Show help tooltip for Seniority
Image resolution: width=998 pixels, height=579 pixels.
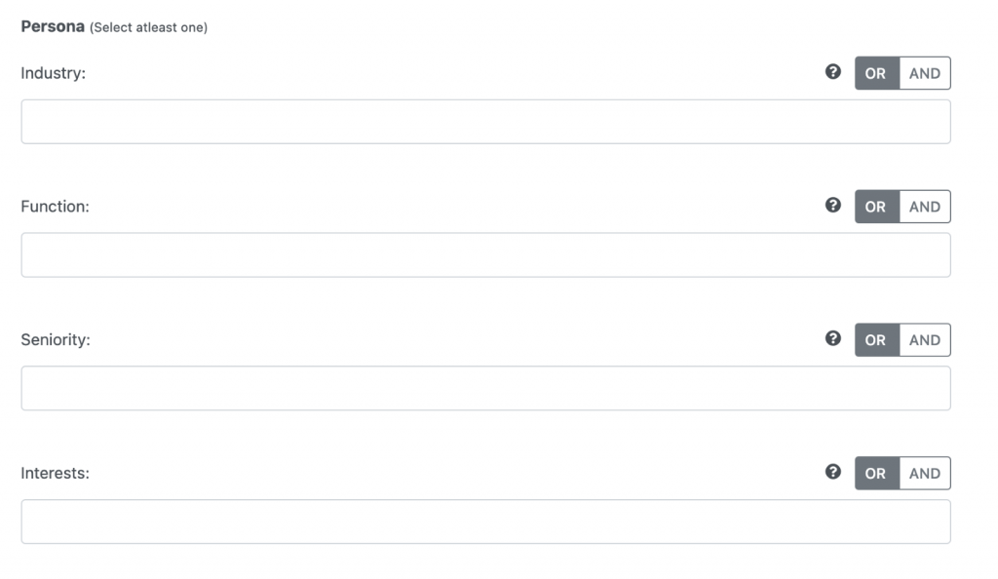832,338
